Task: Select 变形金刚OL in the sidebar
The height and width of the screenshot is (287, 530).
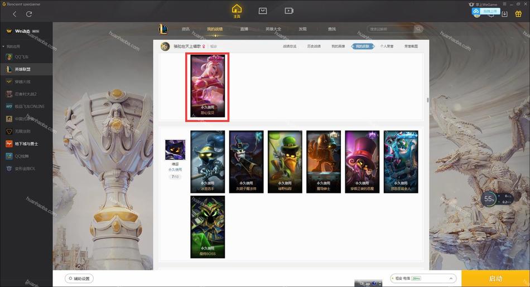Action: [x=26, y=168]
